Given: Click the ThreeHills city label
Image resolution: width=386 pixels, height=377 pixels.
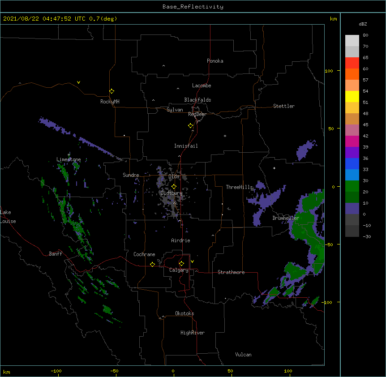Looking at the screenshot, I should 240,187.
